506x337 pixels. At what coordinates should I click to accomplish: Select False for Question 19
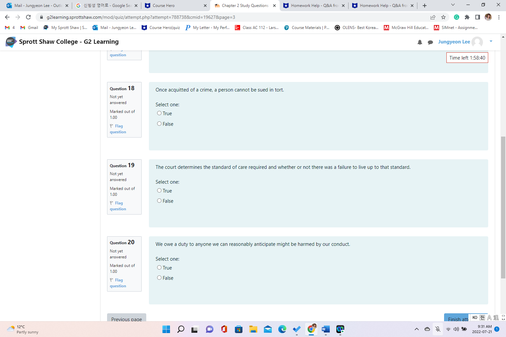point(159,201)
